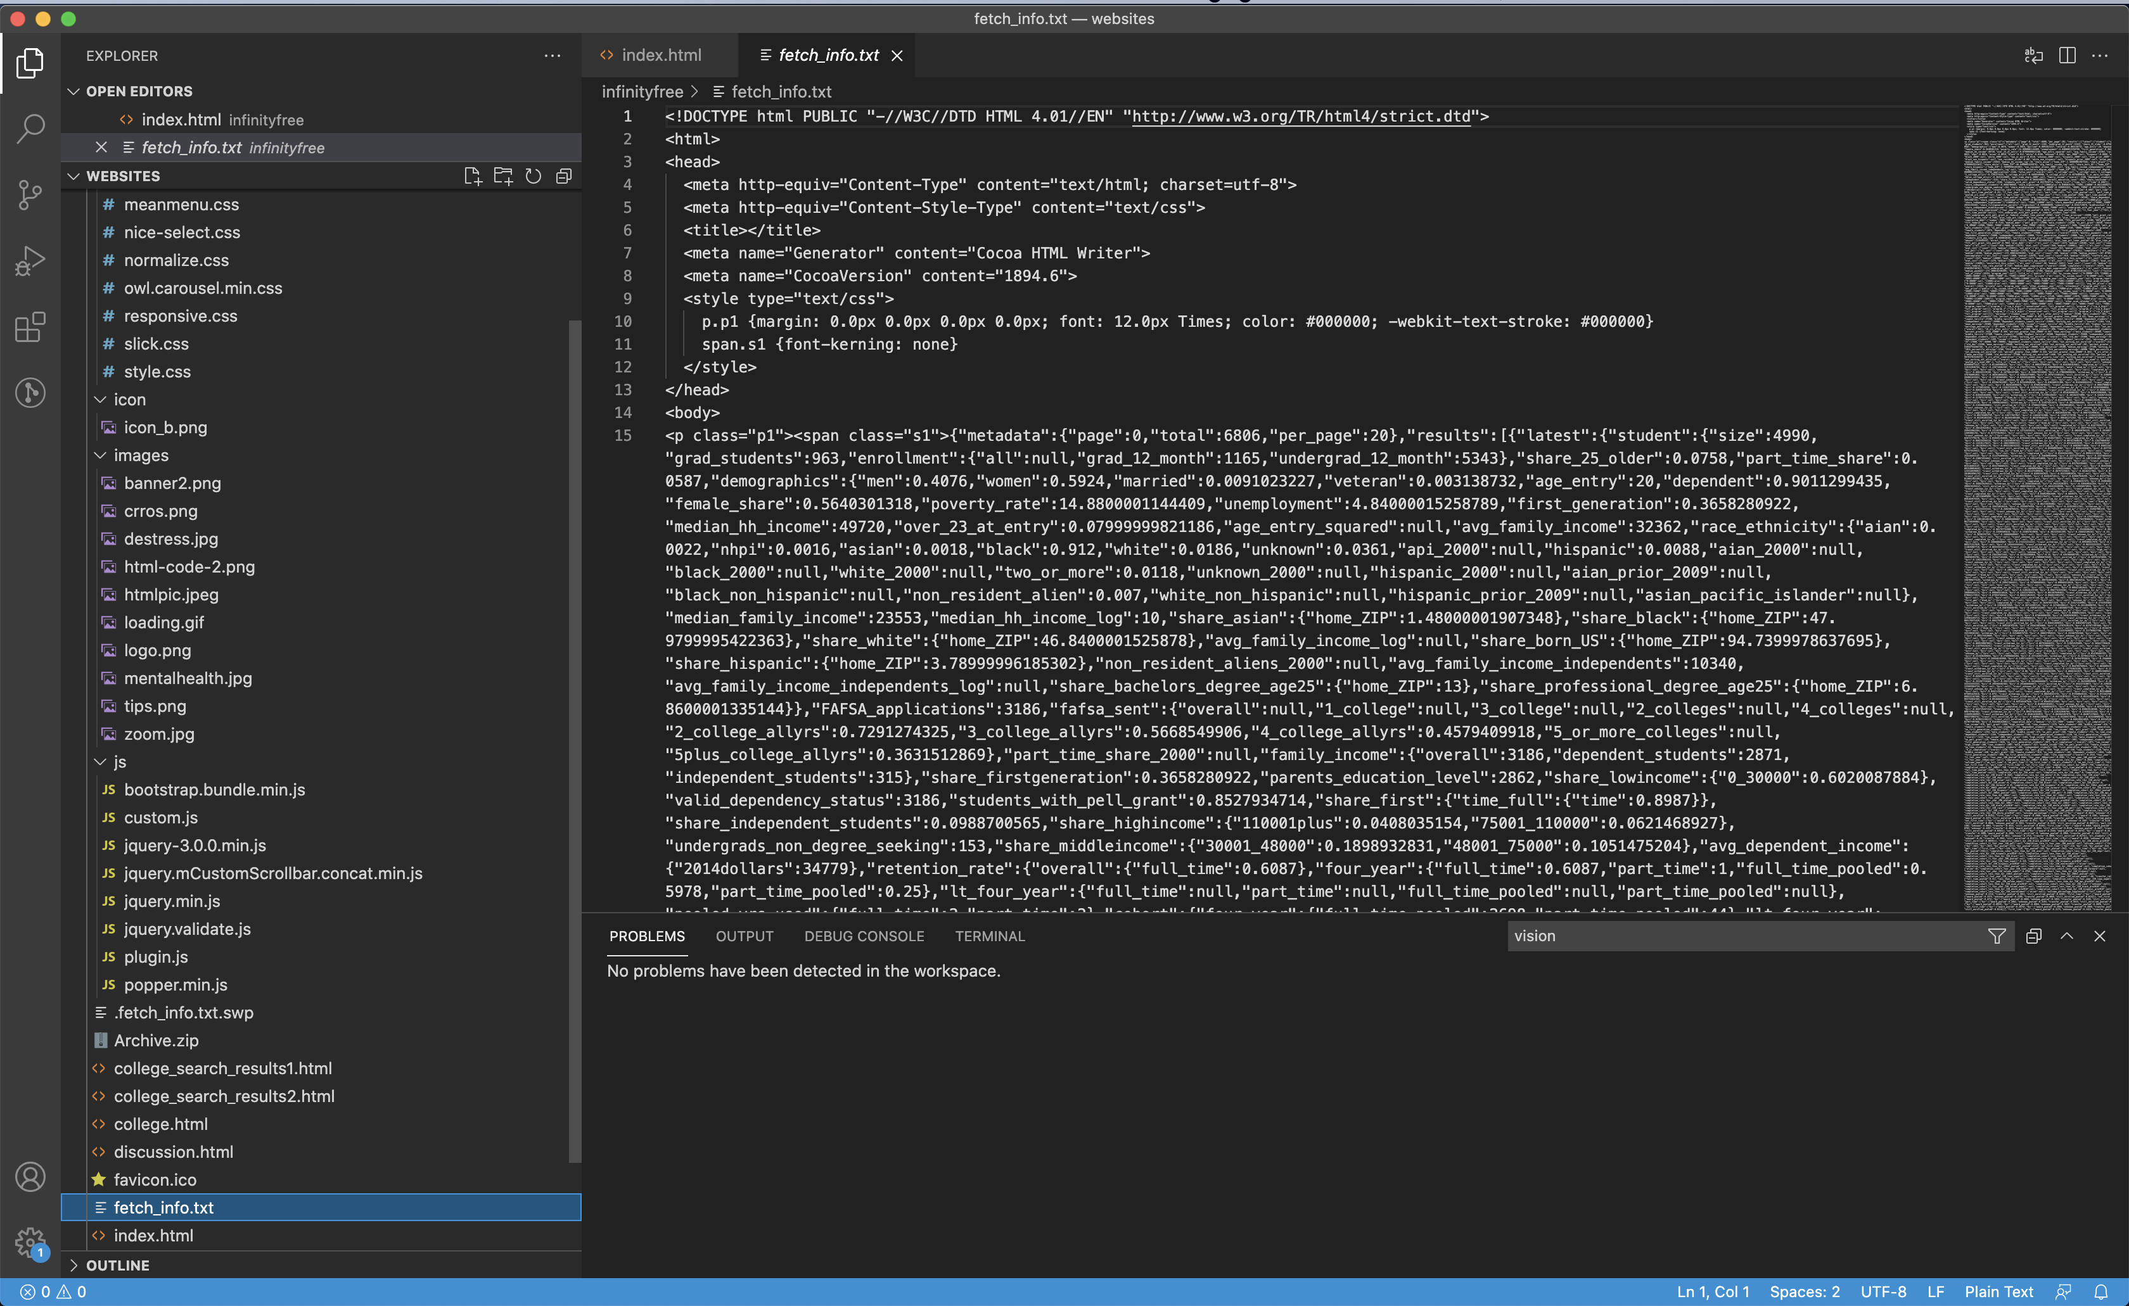Click New File icon in Websites header
Image resolution: width=2129 pixels, height=1306 pixels.
pos(472,176)
